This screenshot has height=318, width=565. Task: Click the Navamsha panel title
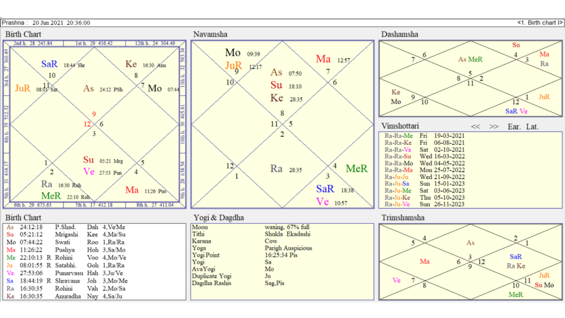coord(210,34)
